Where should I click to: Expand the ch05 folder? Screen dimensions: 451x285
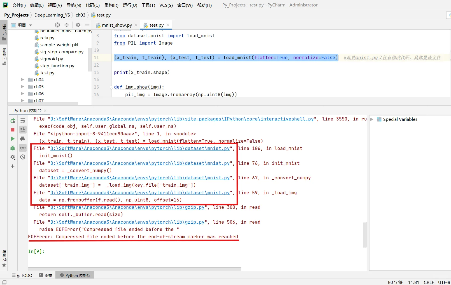click(23, 87)
